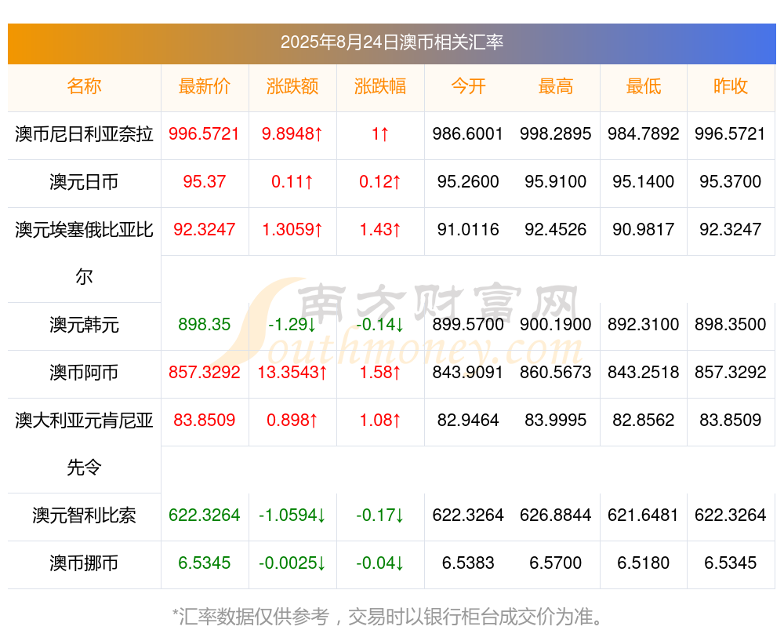Click change percent 1.08↑
This screenshot has width=784, height=641.
(x=380, y=420)
